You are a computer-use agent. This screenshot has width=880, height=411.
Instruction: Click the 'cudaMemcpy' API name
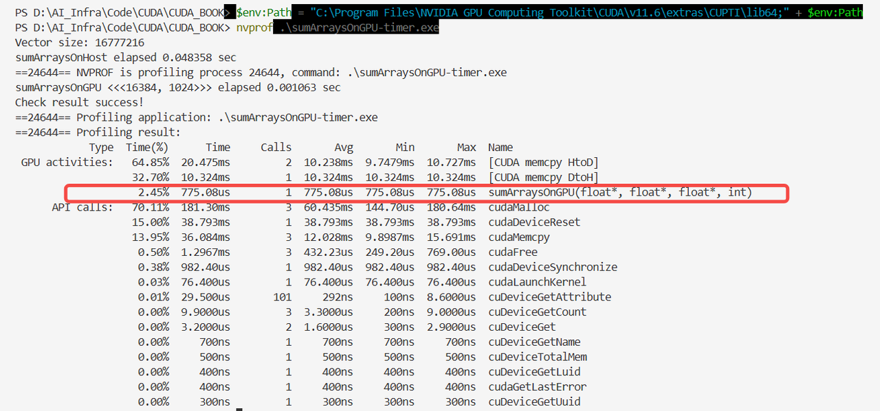pos(519,237)
